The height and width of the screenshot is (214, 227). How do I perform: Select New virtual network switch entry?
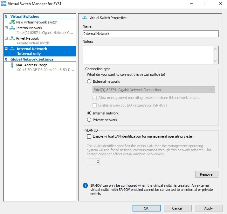pos(37,22)
